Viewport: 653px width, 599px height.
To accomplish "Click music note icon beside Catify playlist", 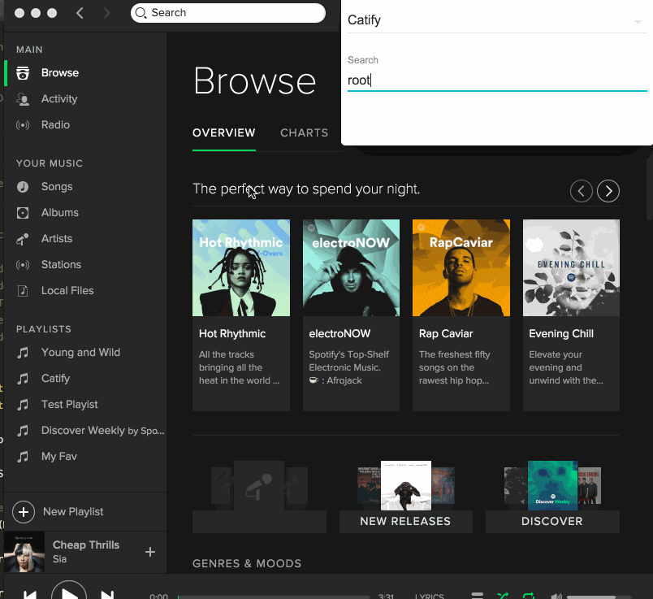I will point(23,379).
